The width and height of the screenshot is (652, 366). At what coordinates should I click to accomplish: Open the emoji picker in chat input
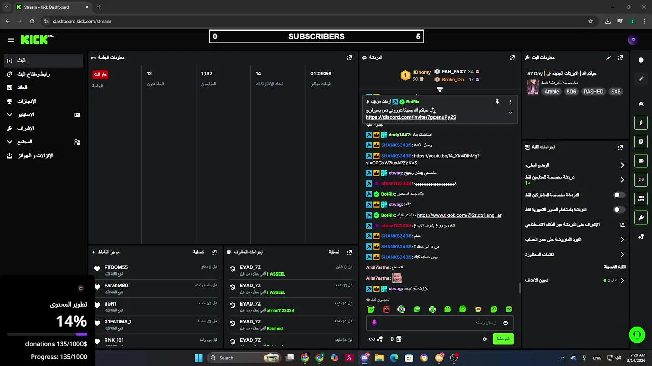(x=505, y=323)
